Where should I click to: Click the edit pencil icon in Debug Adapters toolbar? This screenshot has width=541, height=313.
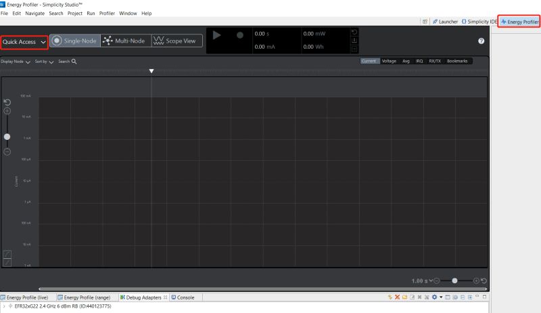pos(412,297)
